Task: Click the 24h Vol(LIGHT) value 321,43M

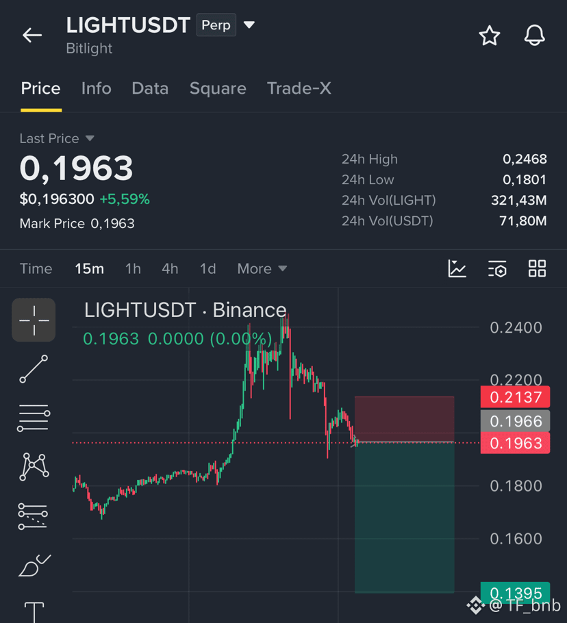Action: point(519,200)
